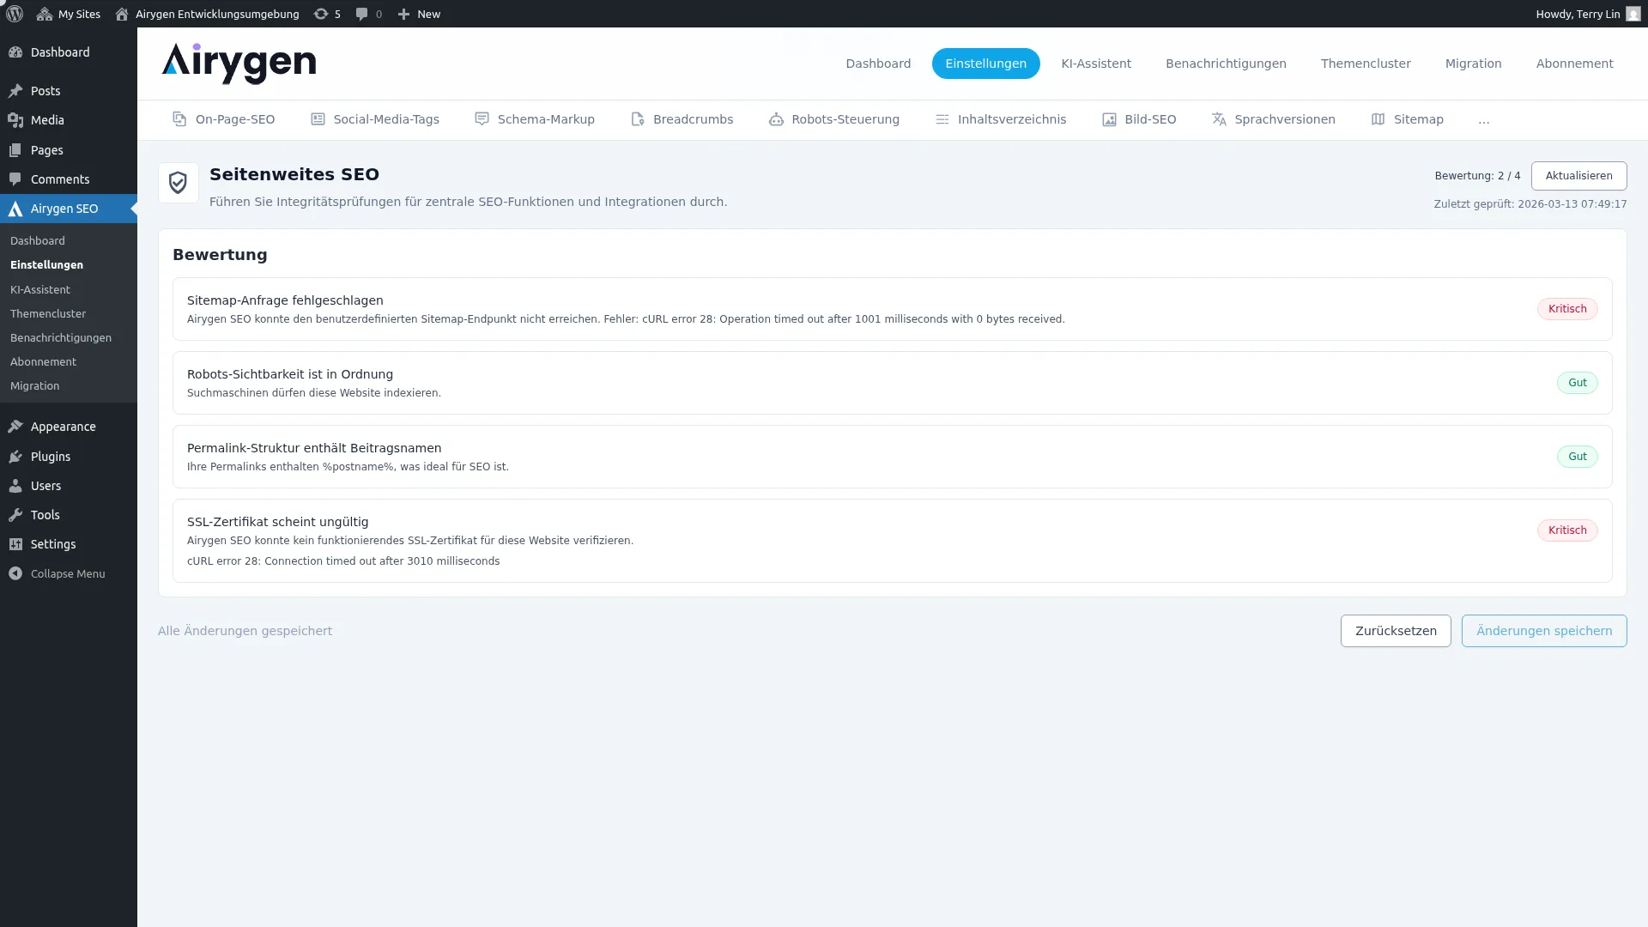Go to Benachrichtigungen in top navigation

pos(1226,64)
